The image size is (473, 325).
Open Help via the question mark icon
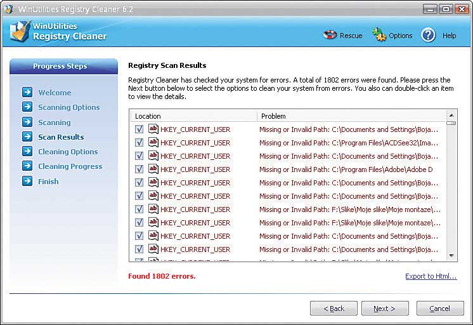[428, 35]
